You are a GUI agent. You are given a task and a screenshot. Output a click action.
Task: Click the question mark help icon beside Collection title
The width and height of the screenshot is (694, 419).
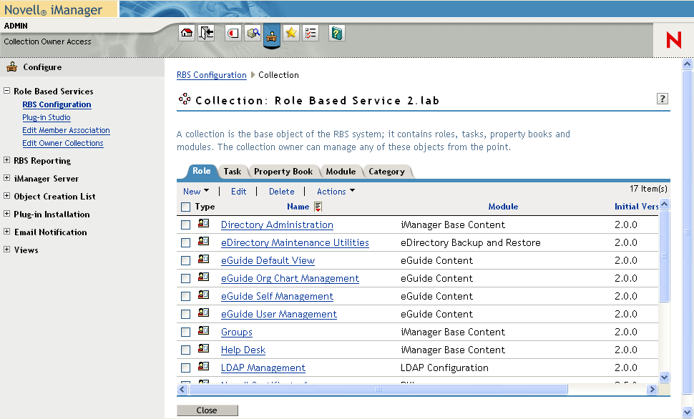click(x=662, y=99)
